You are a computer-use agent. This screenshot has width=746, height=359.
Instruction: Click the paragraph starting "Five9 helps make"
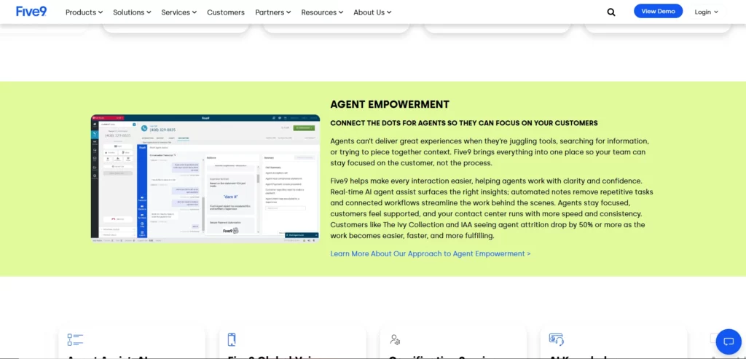point(492,208)
